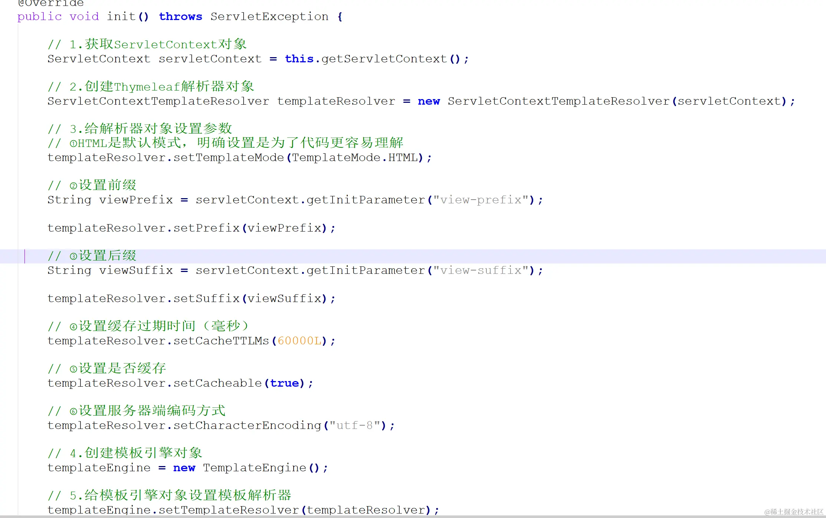Screen dimensions: 826x518
Task: Click the TemplateMode.HTML argument
Action: [x=355, y=158]
